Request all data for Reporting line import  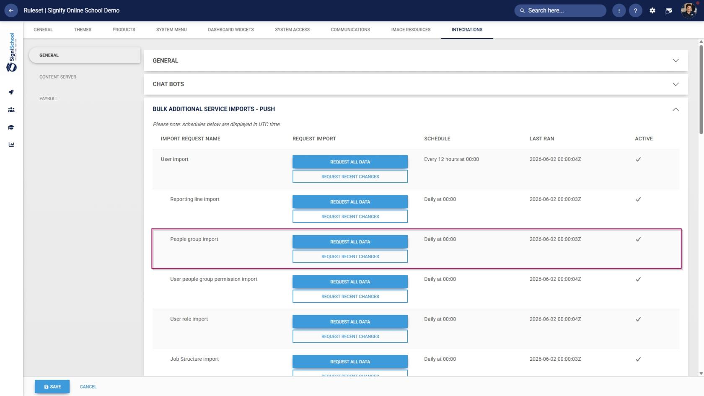point(350,202)
